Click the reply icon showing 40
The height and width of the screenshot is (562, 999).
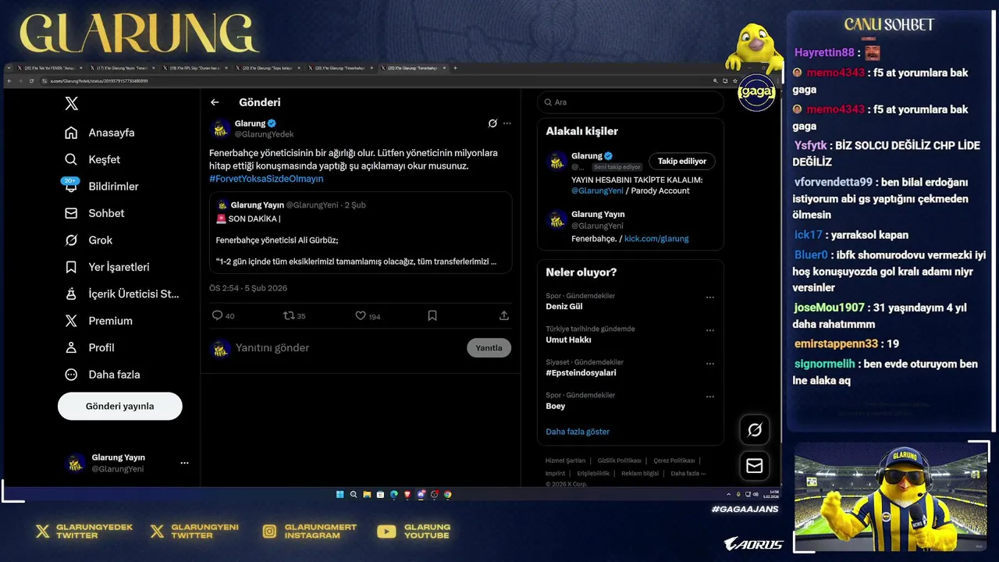(217, 315)
